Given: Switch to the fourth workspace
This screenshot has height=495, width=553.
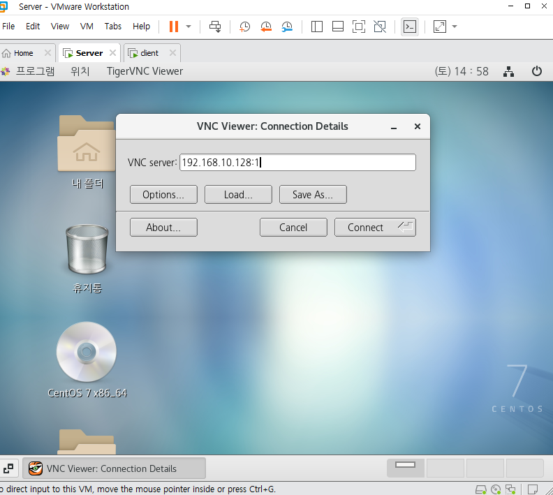Looking at the screenshot, I should tap(525, 468).
